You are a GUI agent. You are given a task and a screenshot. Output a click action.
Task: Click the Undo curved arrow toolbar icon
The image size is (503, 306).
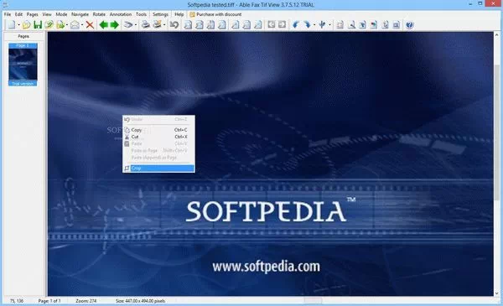coord(174,24)
